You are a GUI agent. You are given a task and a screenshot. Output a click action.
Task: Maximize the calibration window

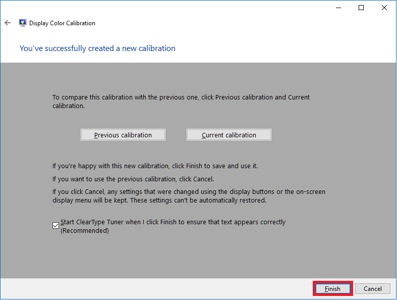click(361, 8)
